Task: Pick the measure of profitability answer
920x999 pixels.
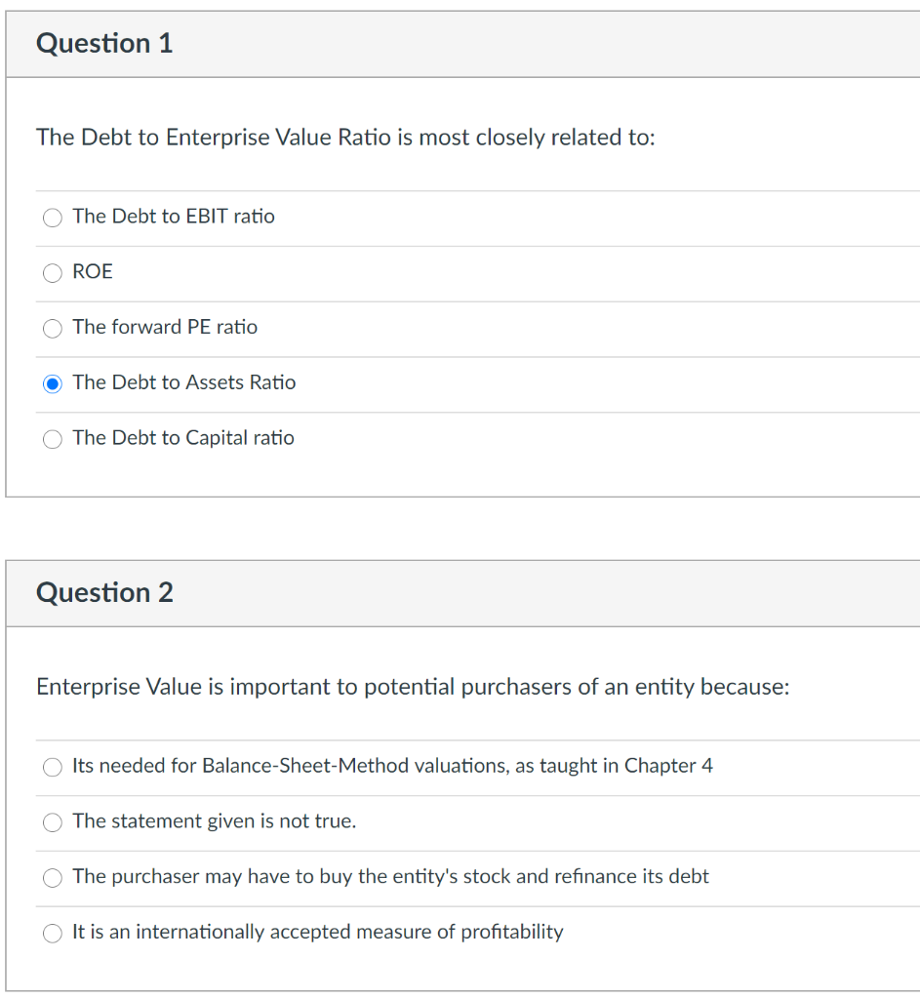Action: click(52, 934)
